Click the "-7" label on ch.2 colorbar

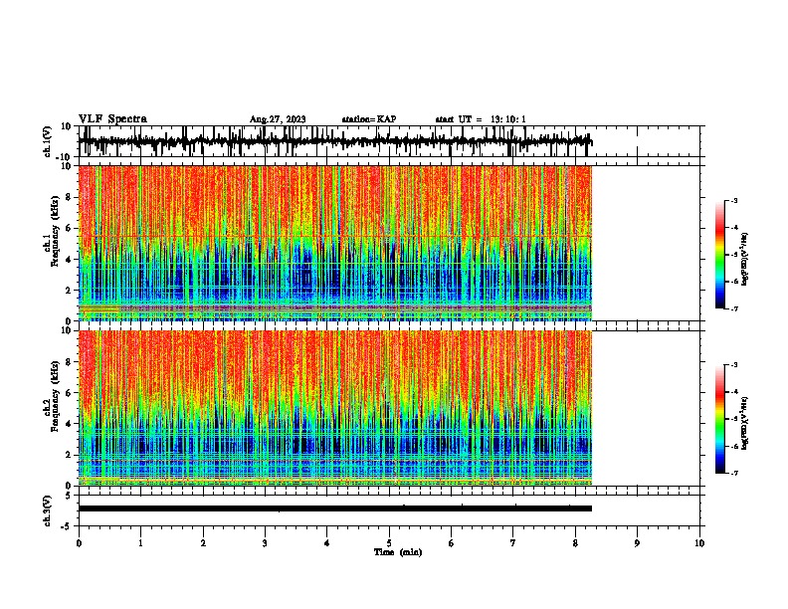point(733,473)
